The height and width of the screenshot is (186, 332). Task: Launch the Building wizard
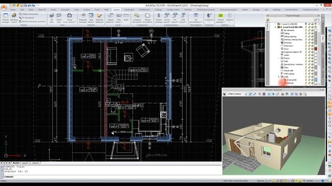pyautogui.click(x=14, y=18)
